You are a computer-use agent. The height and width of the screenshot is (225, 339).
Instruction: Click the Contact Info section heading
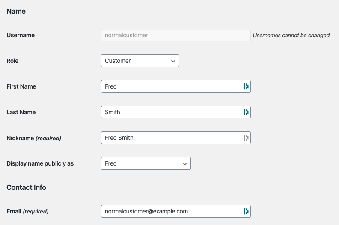(26, 187)
